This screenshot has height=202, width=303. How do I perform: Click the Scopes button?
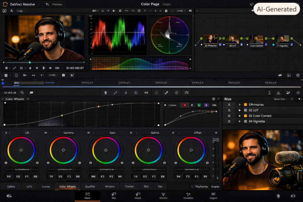(215, 187)
